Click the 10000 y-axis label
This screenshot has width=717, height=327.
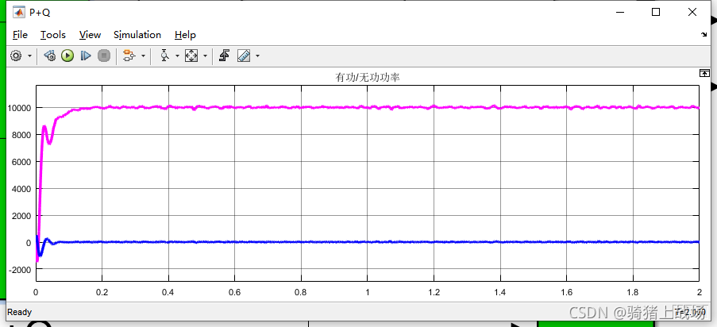tap(19, 108)
